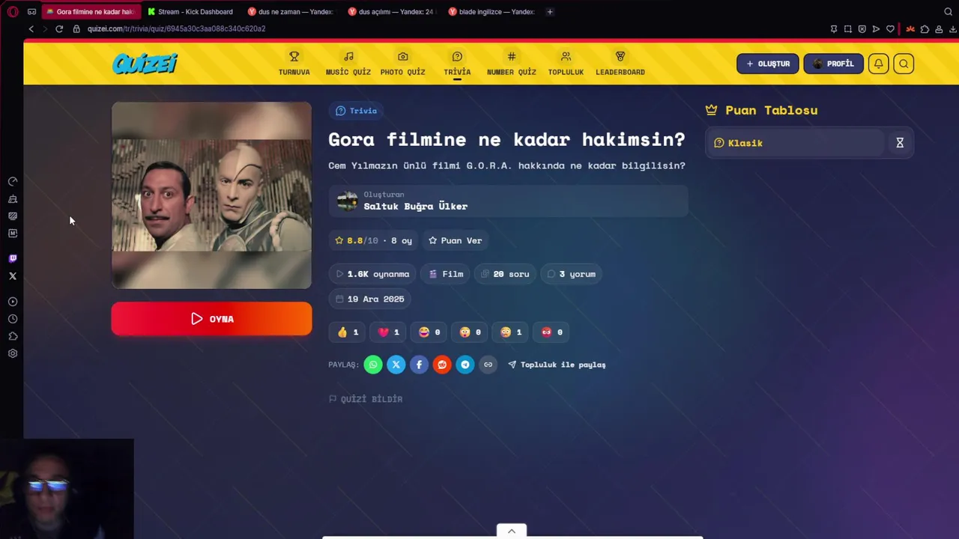React with the thumbs-up emoji
This screenshot has height=539, width=959.
click(348, 332)
